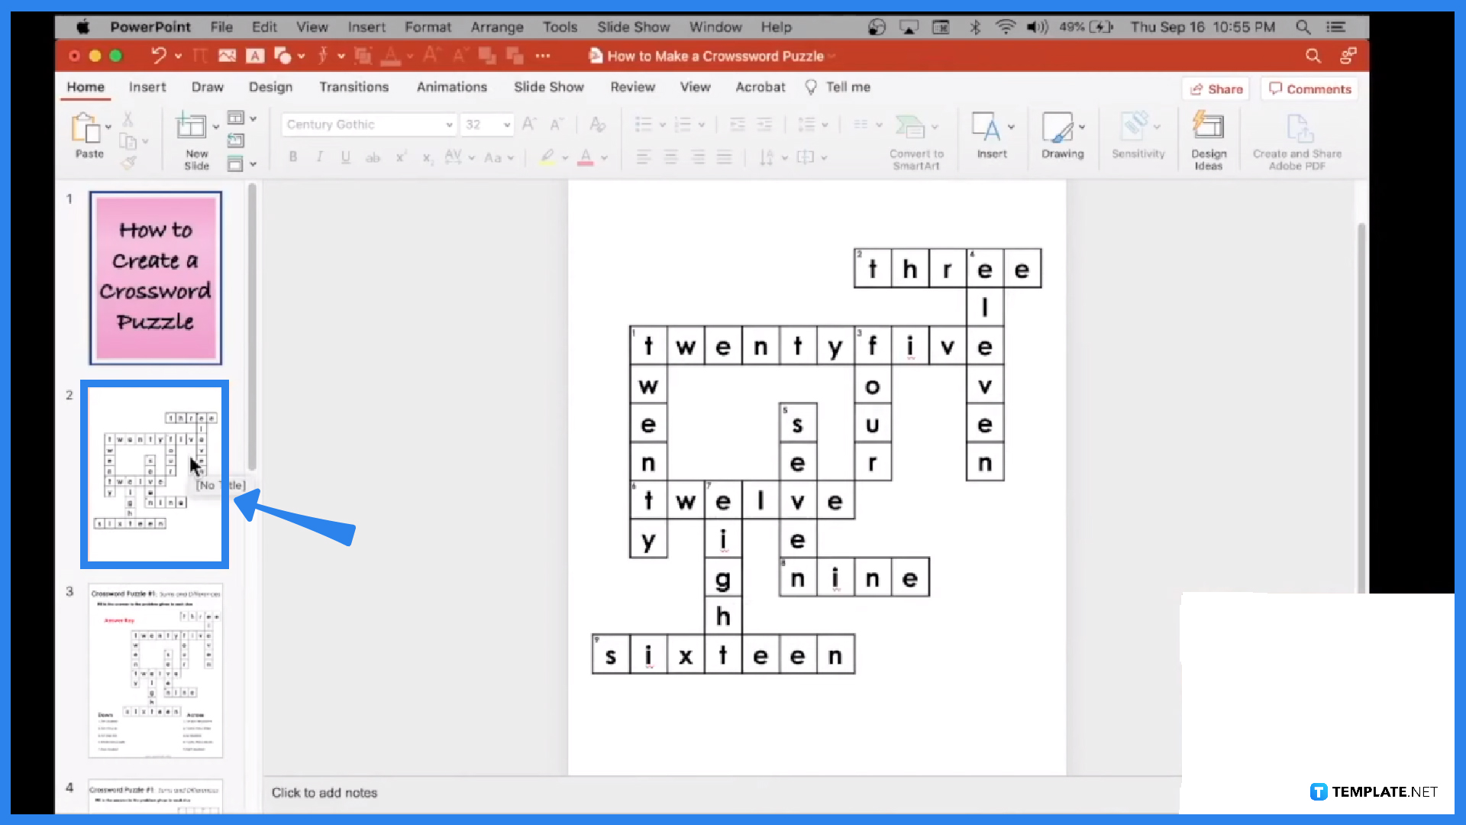Select the Transitions tab in ribbon
Viewport: 1466px width, 825px height.
tap(354, 86)
